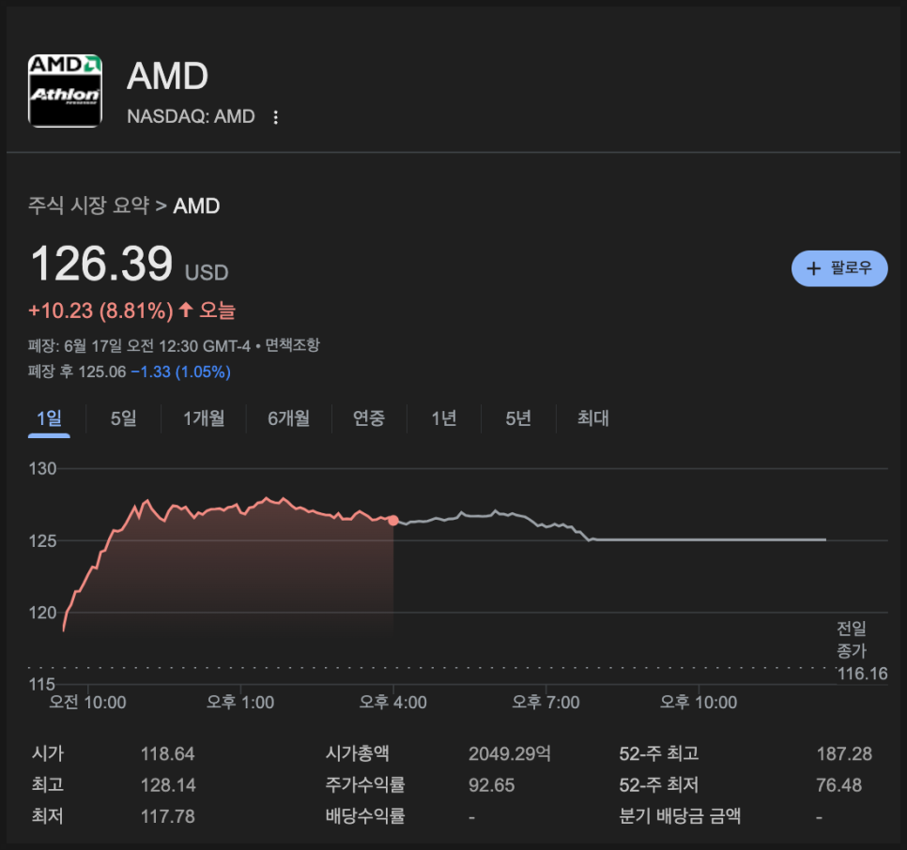Select the 연중 year-to-date tab
Screen dimensions: 907x850
(x=369, y=418)
